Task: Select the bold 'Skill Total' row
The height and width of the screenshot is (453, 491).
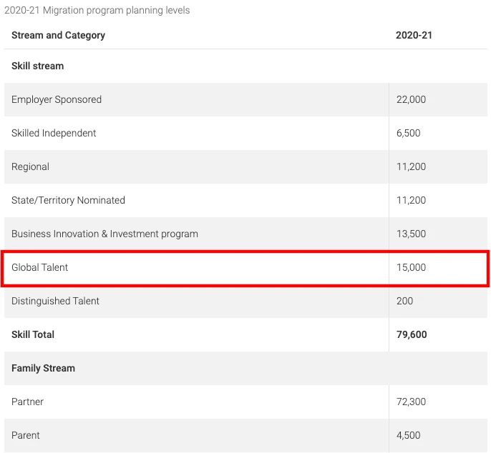Action: pos(33,334)
